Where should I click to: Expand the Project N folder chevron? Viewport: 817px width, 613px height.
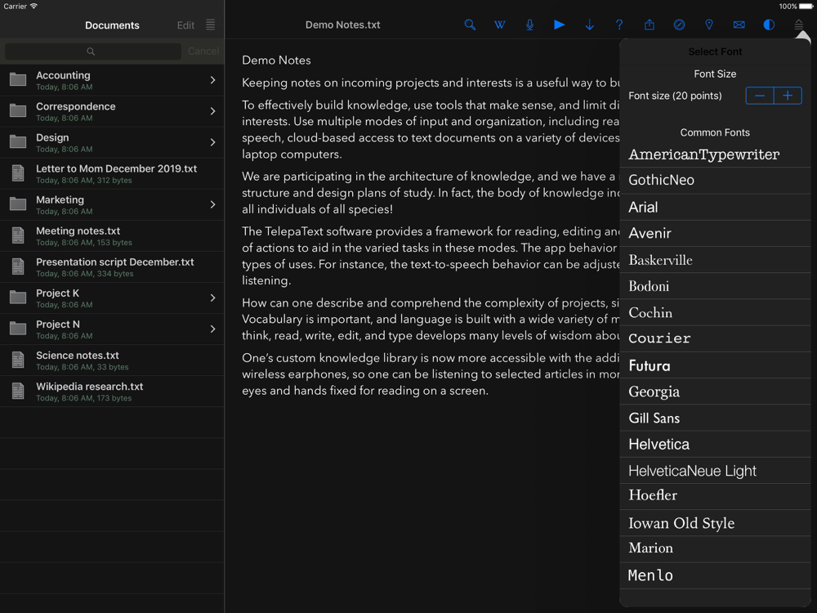(x=212, y=329)
